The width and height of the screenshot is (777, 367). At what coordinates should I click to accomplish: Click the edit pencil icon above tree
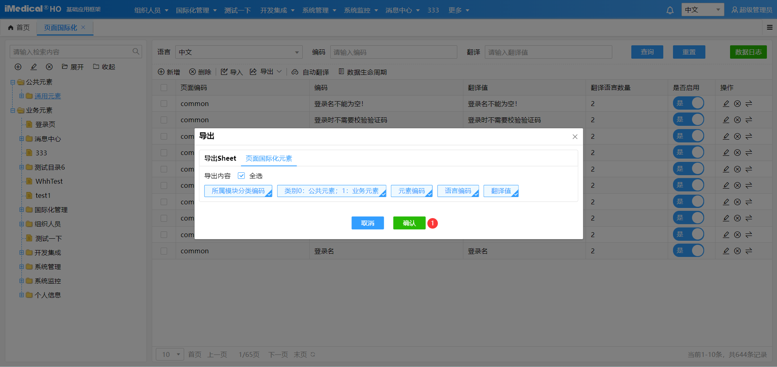34,67
